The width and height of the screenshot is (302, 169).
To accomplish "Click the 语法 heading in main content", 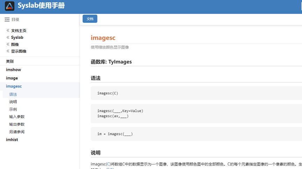I will pyautogui.click(x=96, y=78).
